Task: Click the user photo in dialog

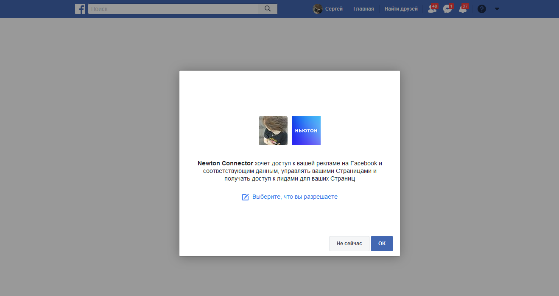Action: click(x=273, y=131)
